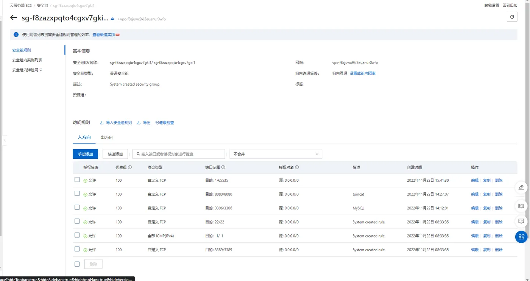Screen dimensions: 530x281
Task: Delete the MySQL rule via 删除
Action: click(499, 208)
